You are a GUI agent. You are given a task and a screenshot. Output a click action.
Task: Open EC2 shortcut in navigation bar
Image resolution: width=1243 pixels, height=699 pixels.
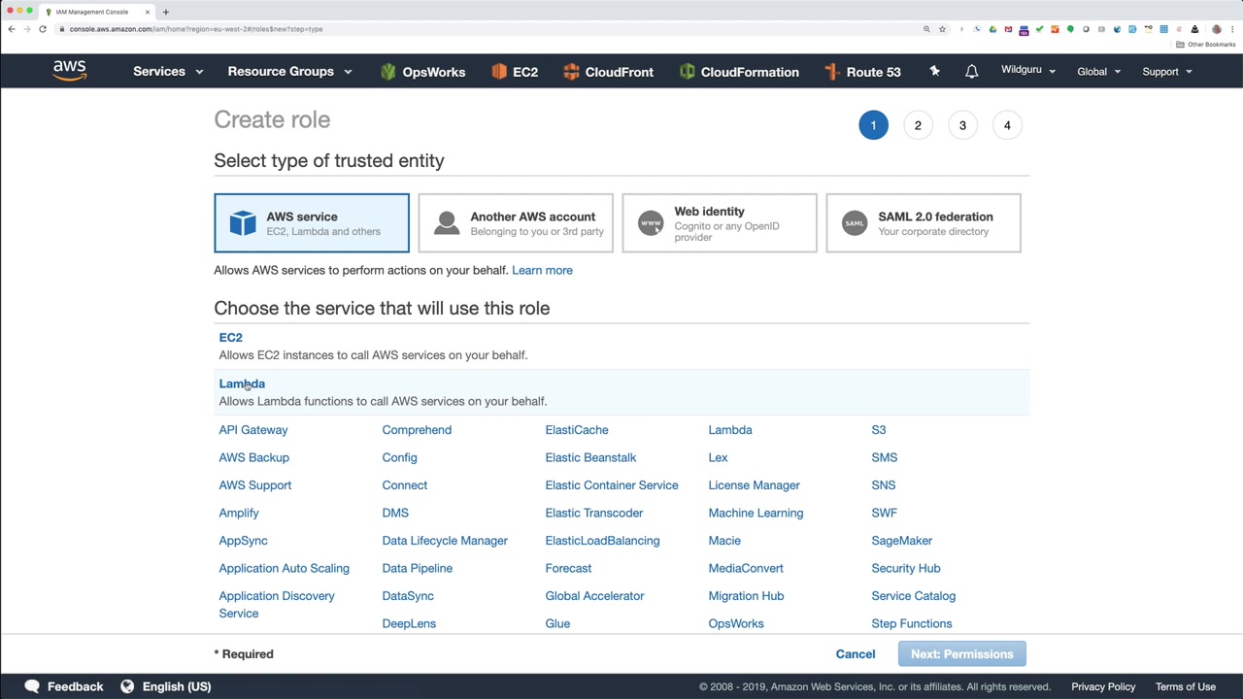pos(515,72)
